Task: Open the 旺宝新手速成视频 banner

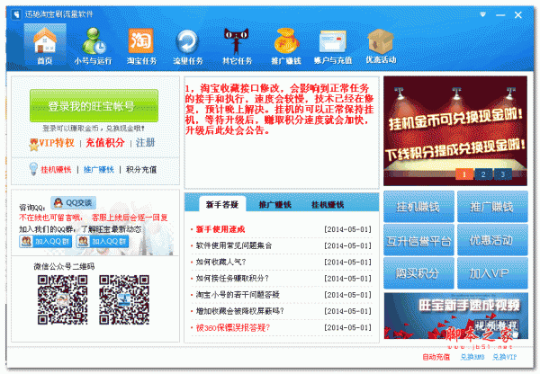Action: coord(456,316)
